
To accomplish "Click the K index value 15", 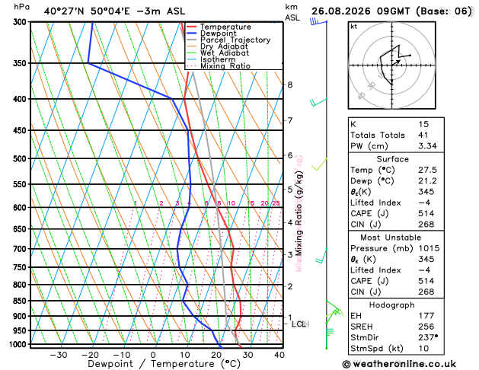I will 423,124.
